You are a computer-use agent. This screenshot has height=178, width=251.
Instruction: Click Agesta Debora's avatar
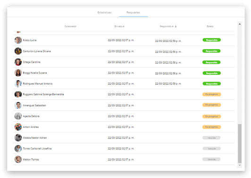[18, 116]
